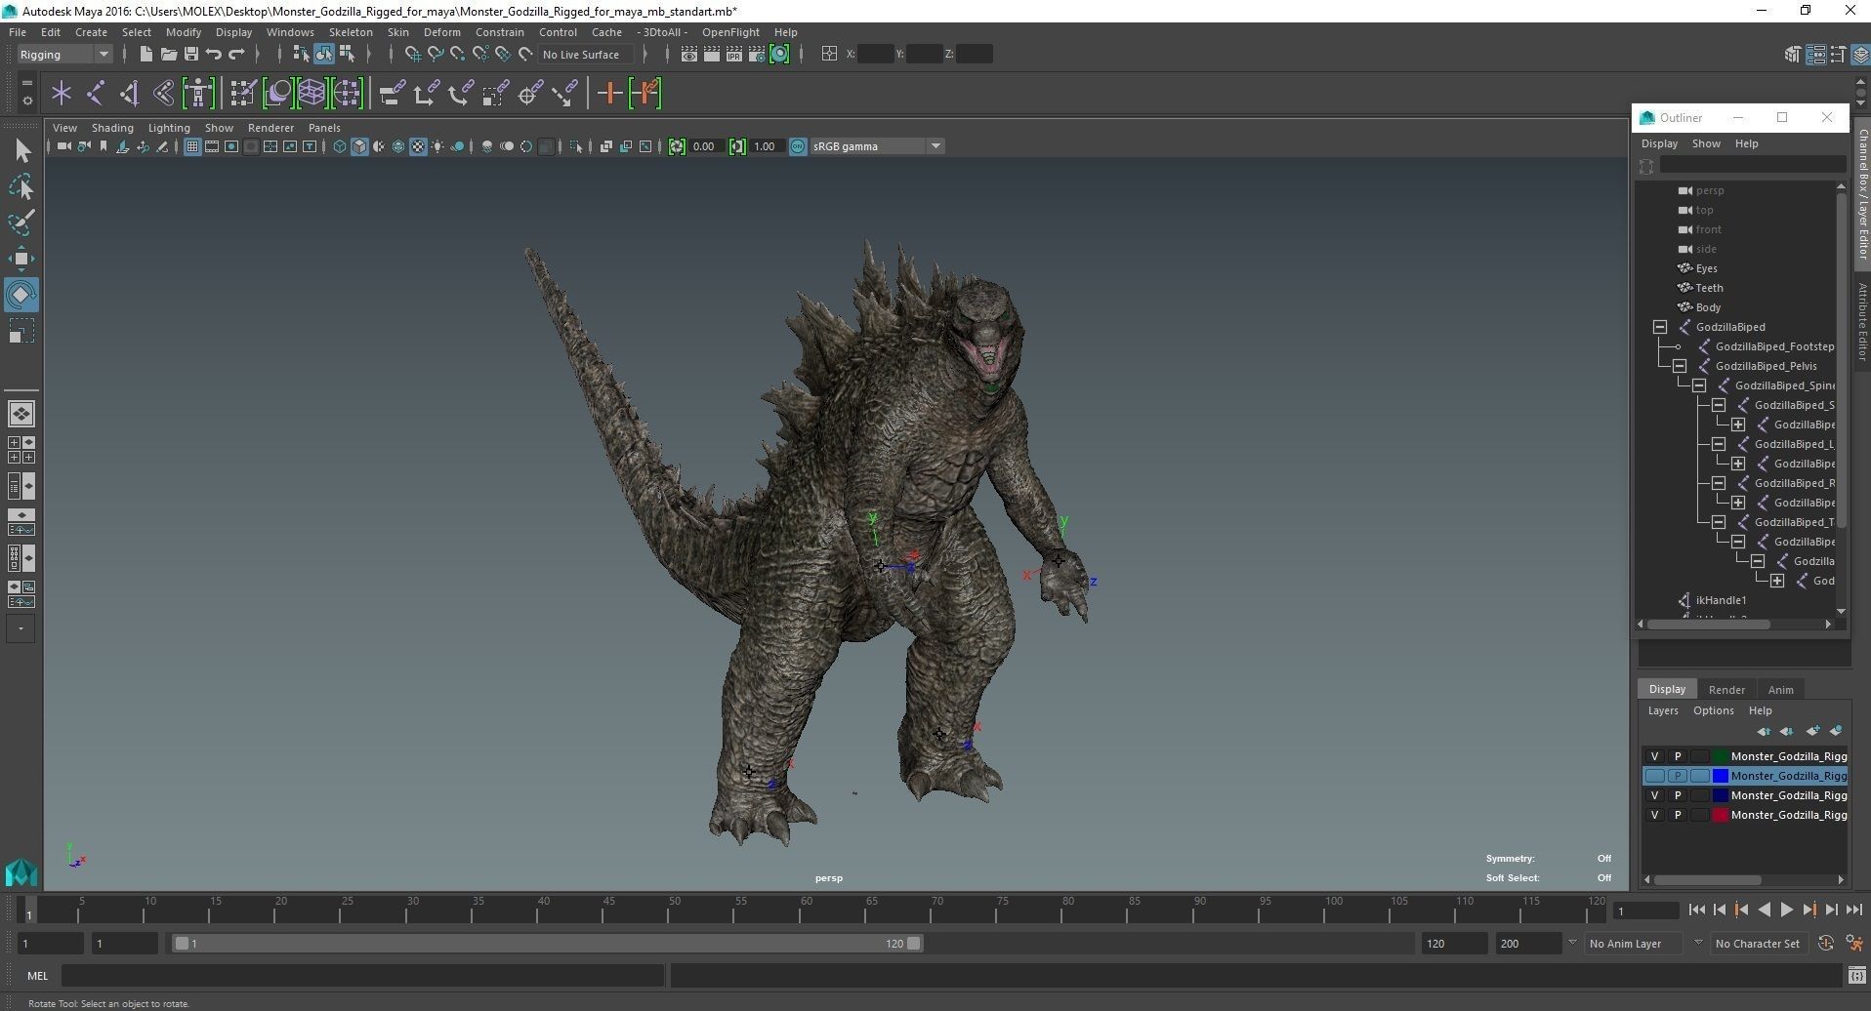
Task: Collapse the GodzillaBiped hierarchy node
Action: (x=1659, y=327)
